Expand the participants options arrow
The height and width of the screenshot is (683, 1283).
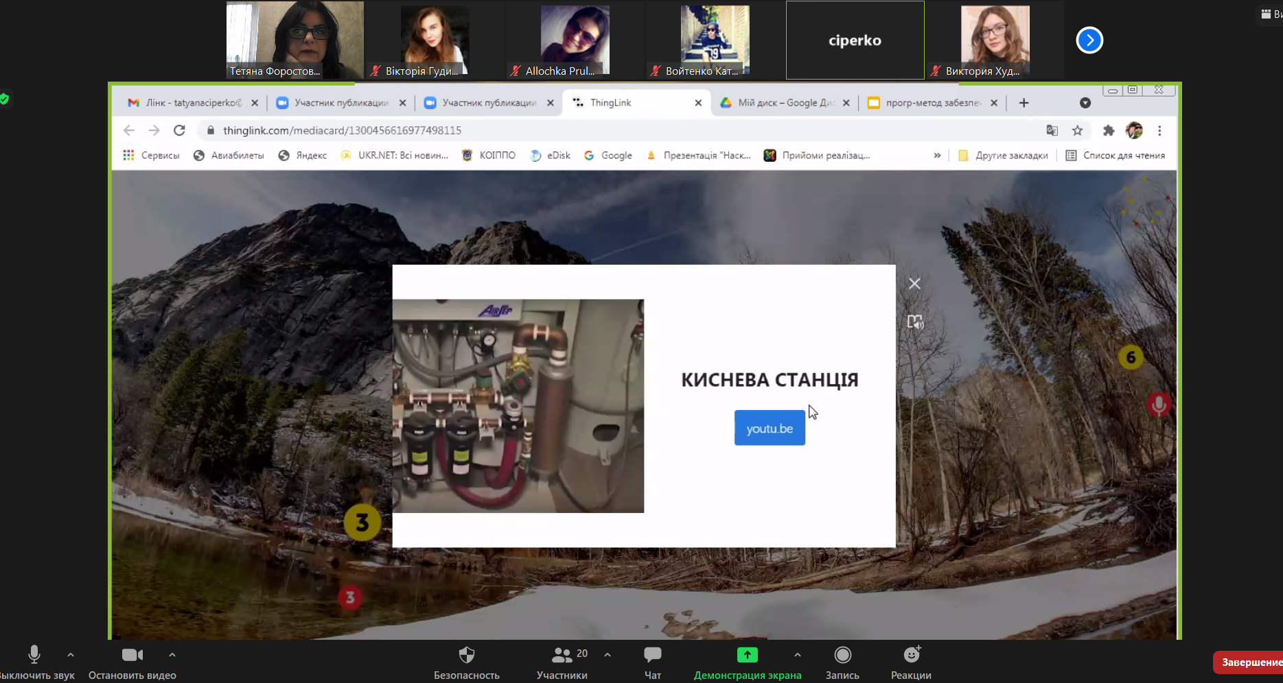[x=608, y=655]
